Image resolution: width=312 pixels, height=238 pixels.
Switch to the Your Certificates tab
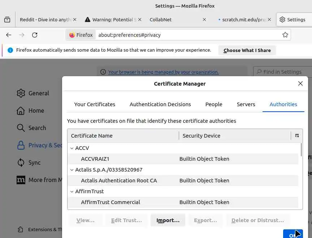pos(95,104)
